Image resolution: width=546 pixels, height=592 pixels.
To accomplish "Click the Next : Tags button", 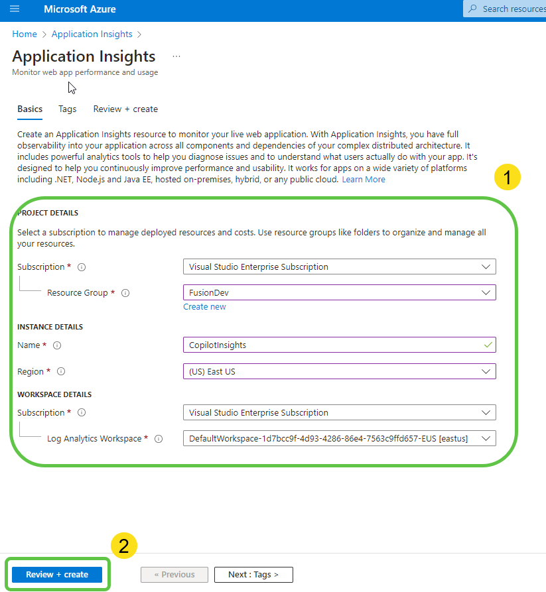I will tap(253, 574).
